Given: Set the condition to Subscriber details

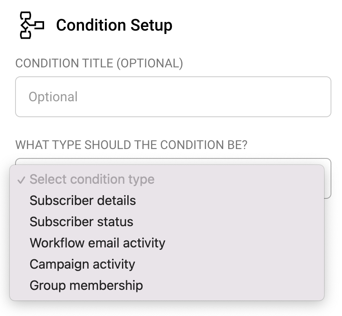Looking at the screenshot, I should point(83,200).
